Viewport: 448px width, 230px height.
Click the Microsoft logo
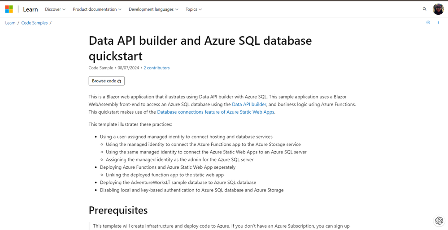(x=9, y=9)
